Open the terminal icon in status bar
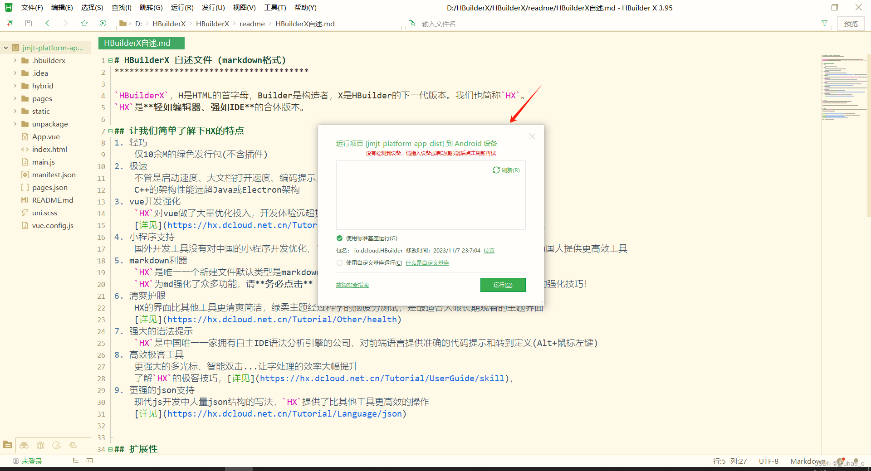 coord(90,461)
